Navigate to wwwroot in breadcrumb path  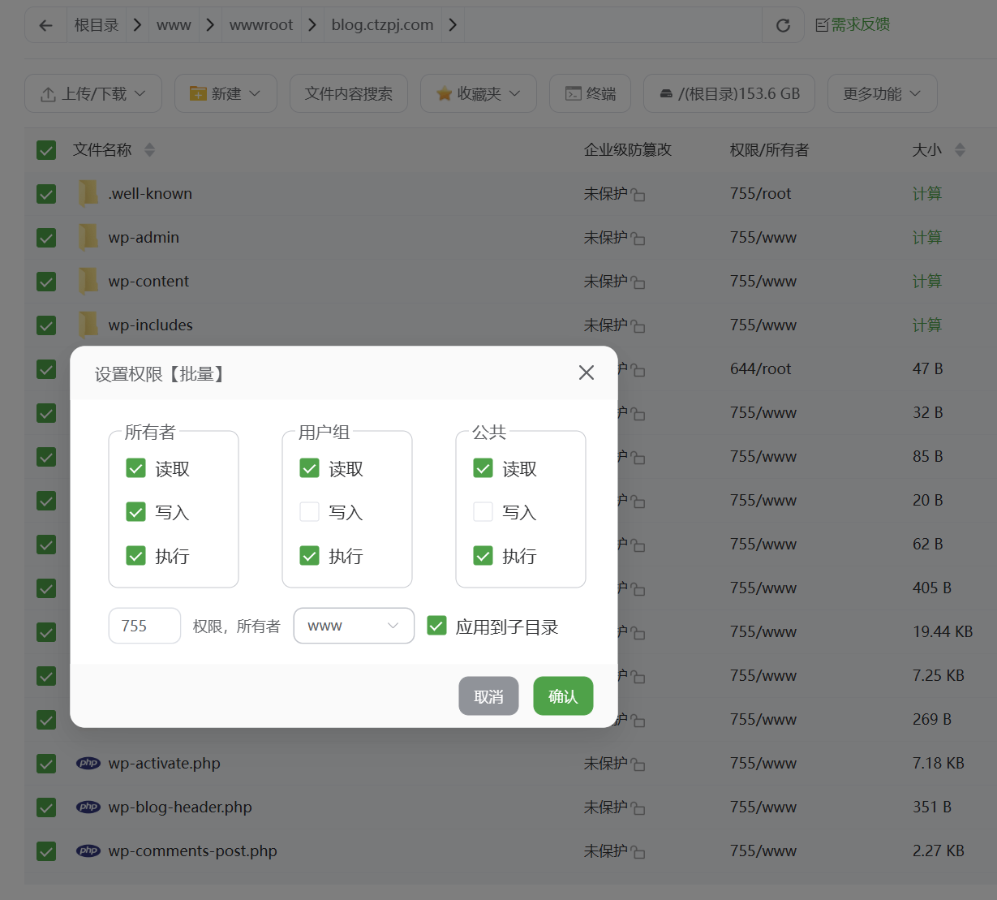[260, 25]
